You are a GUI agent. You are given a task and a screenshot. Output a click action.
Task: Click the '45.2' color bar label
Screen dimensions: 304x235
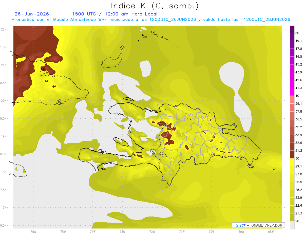[299, 64]
